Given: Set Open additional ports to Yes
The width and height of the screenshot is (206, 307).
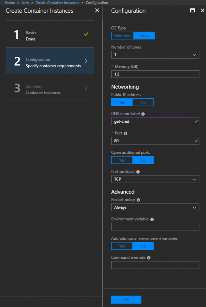Looking at the screenshot, I should click(122, 160).
